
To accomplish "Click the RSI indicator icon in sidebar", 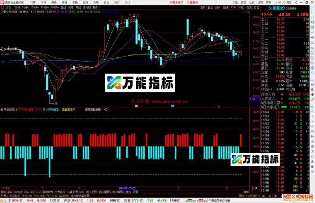I will point(312,84).
